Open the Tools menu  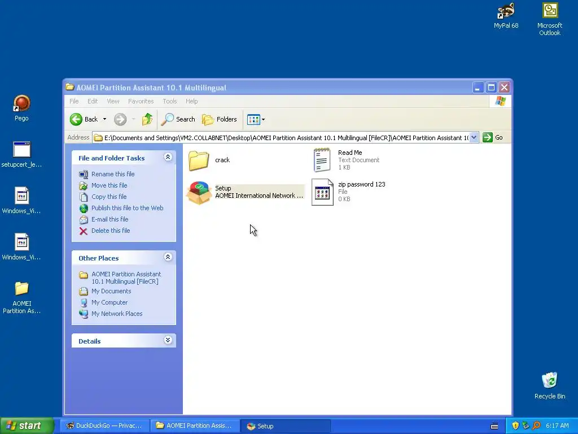click(x=170, y=101)
